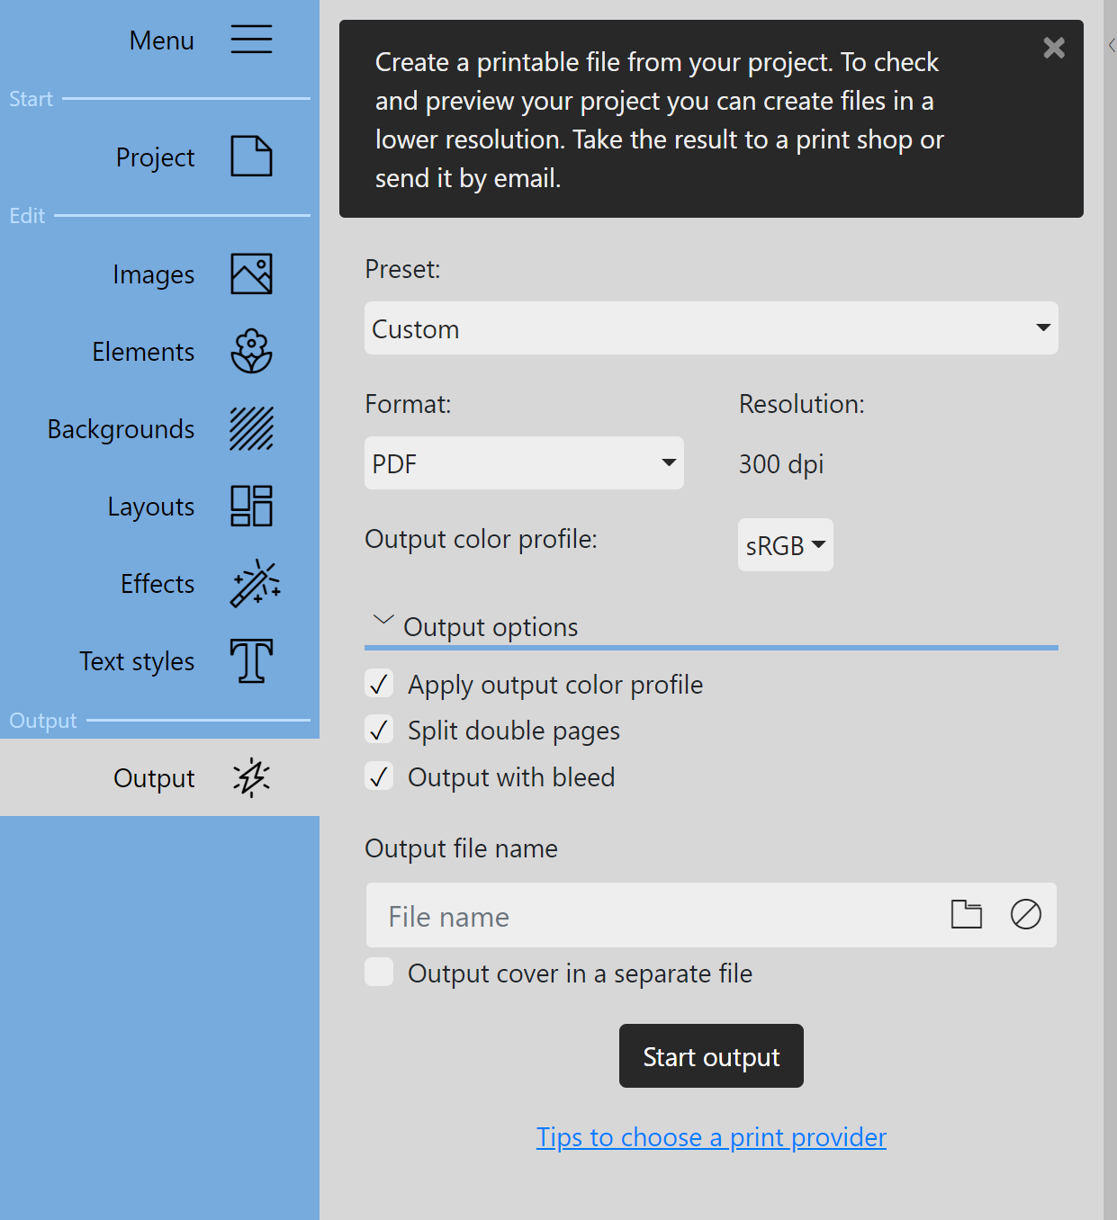The width and height of the screenshot is (1117, 1220).
Task: Disable the Output with bleed checkbox
Action: [x=379, y=776]
